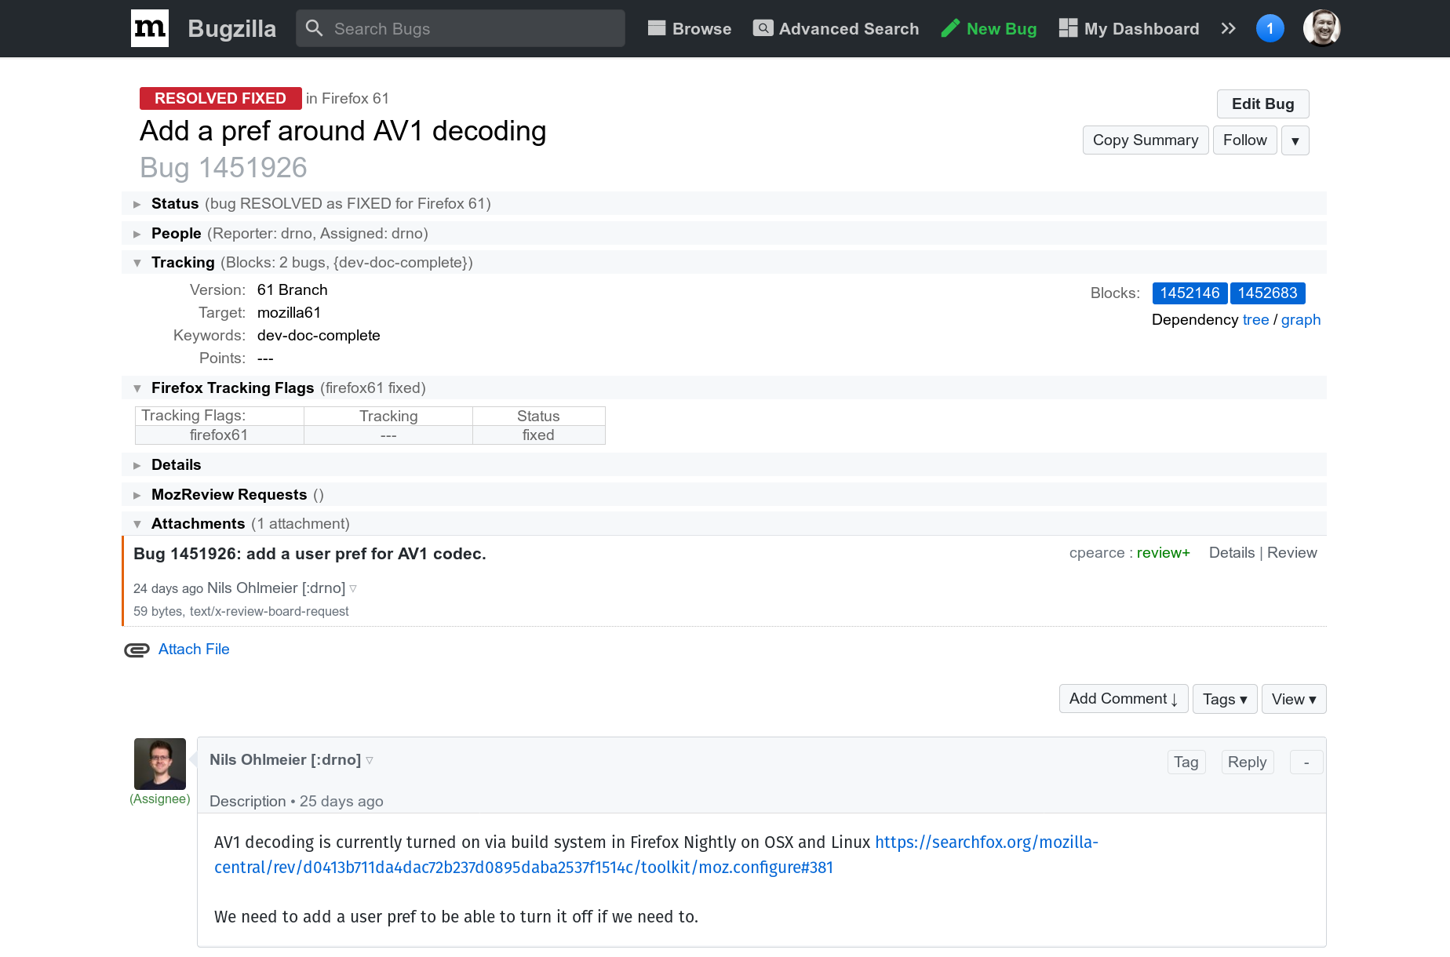The image size is (1450, 957).
Task: Open the overflow chevron menu
Action: point(1227,28)
